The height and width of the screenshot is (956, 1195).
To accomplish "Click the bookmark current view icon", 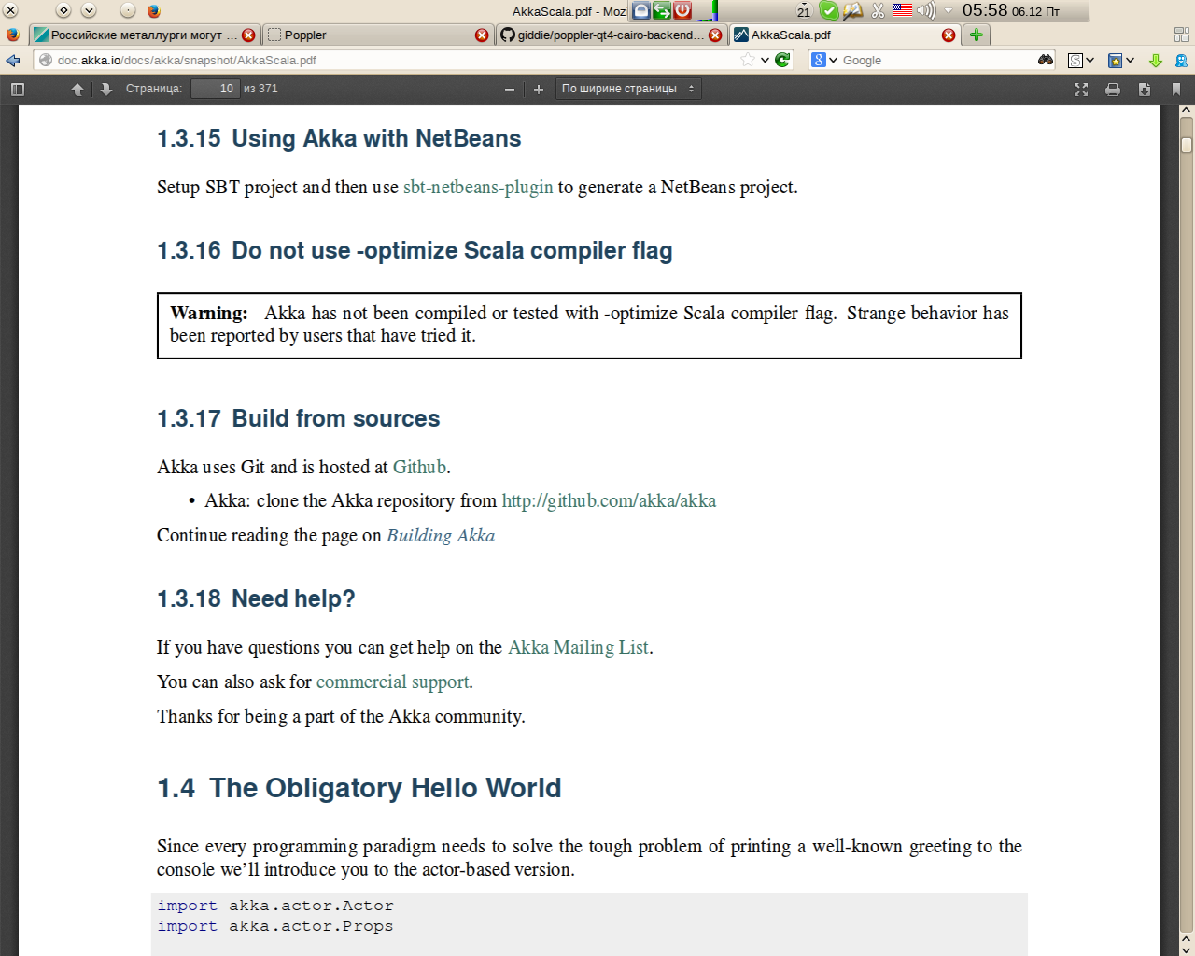I will (1176, 90).
